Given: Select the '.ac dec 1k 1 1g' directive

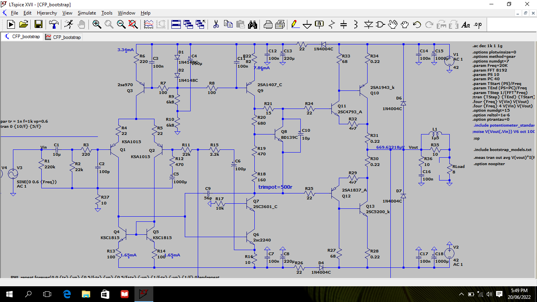Looking at the screenshot, I should tap(488, 46).
